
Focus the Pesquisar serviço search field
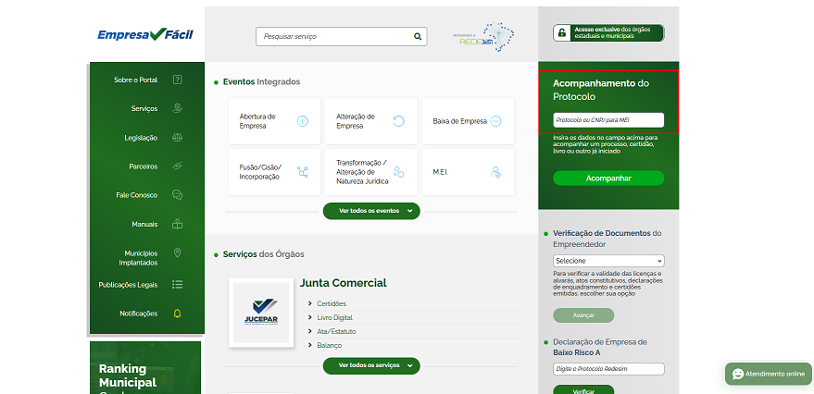[341, 37]
